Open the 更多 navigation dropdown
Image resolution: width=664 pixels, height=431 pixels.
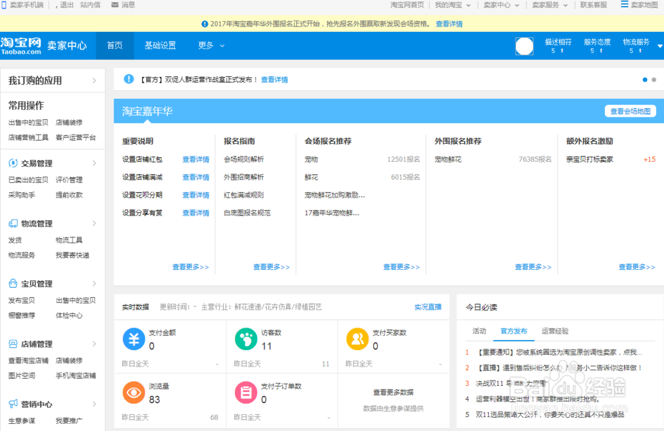pyautogui.click(x=211, y=46)
